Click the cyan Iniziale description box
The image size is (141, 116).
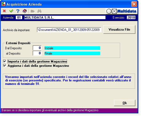coord(72,48)
